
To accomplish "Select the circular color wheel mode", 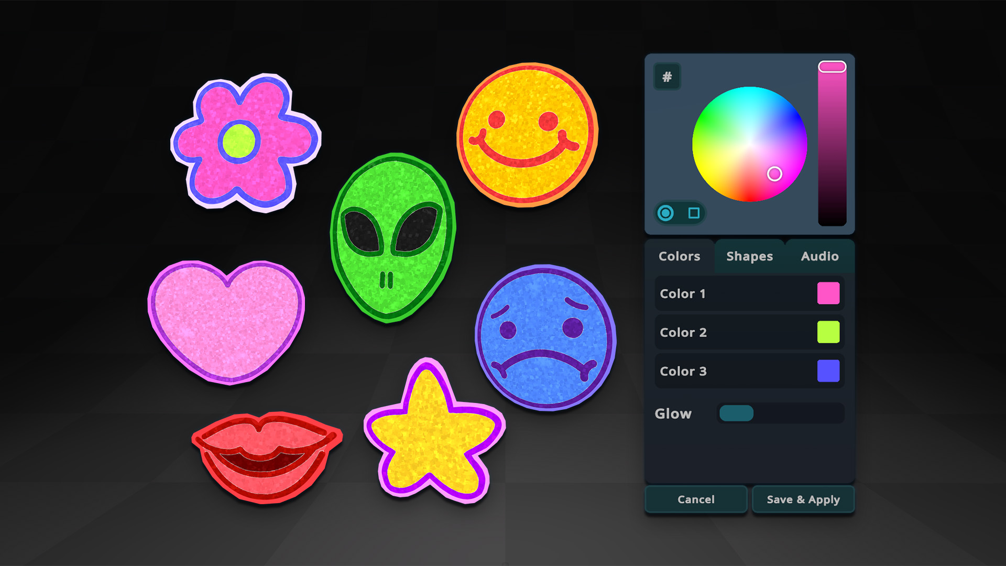I will [x=666, y=213].
